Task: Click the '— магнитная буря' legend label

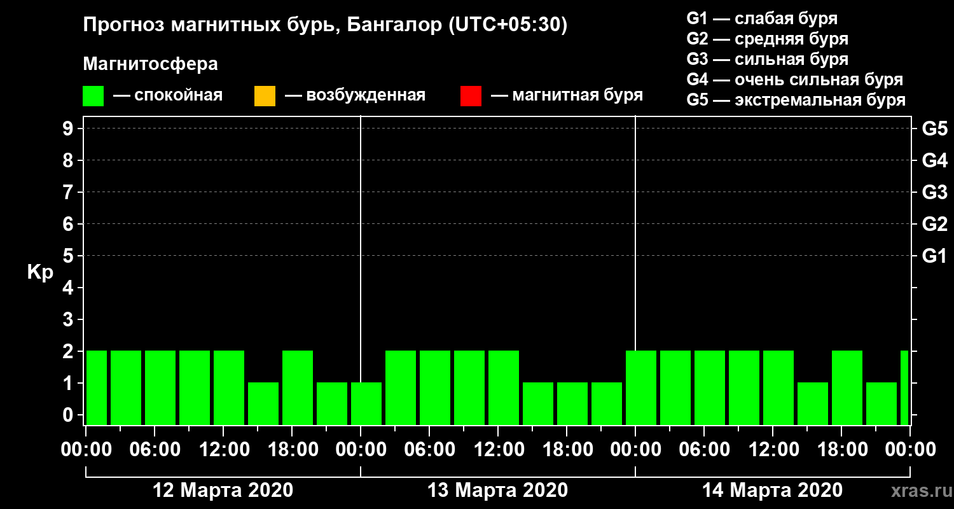Action: click(567, 95)
